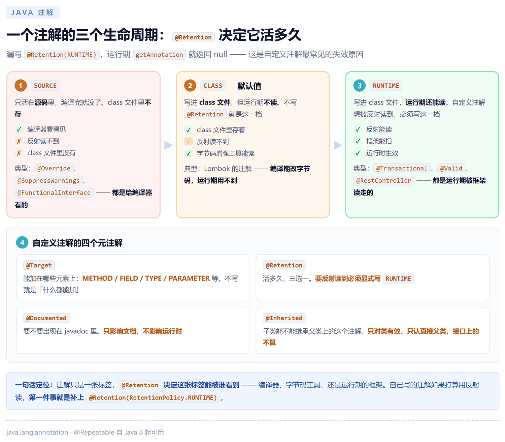This screenshot has width=505, height=442.
Task: Click the @Transactional annotation chip
Action: click(x=402, y=168)
